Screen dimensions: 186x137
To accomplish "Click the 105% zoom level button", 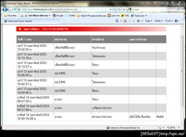I will pos(171,127).
